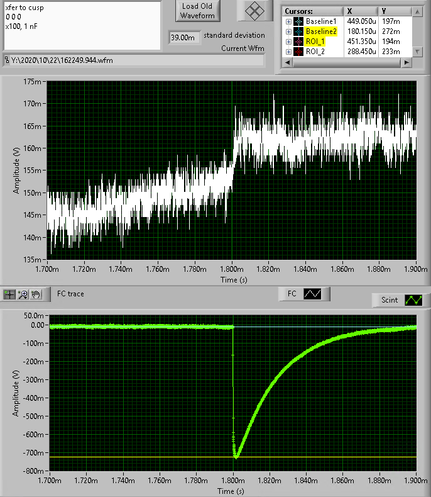The height and width of the screenshot is (497, 431).
Task: Click the cursor mover diamond pad
Action: coord(254,11)
